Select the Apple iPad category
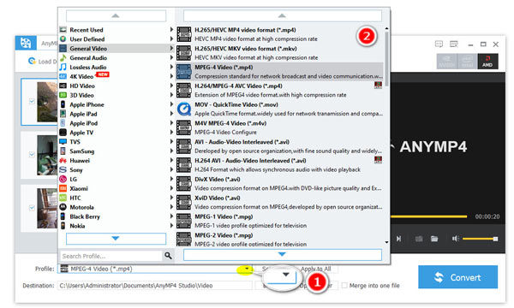This screenshot has height=308, width=514. [117, 114]
